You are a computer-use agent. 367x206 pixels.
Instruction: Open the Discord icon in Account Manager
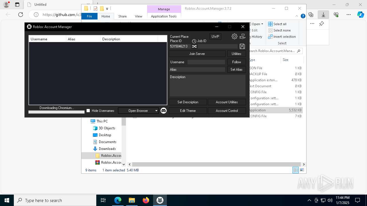(163, 111)
